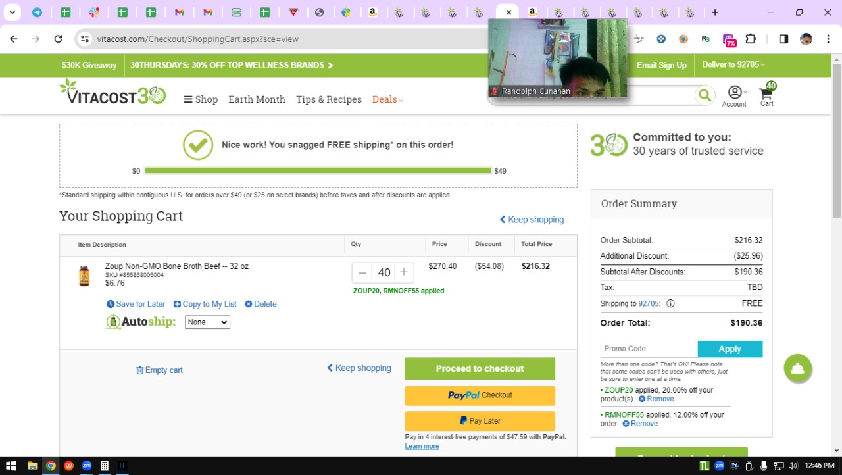
Task: Click the Learn more PayPal link
Action: 422,446
